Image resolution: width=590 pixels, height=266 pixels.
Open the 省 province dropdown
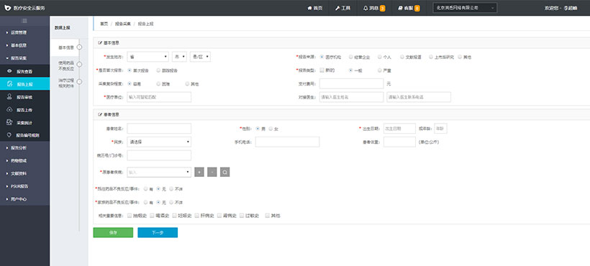tap(148, 57)
